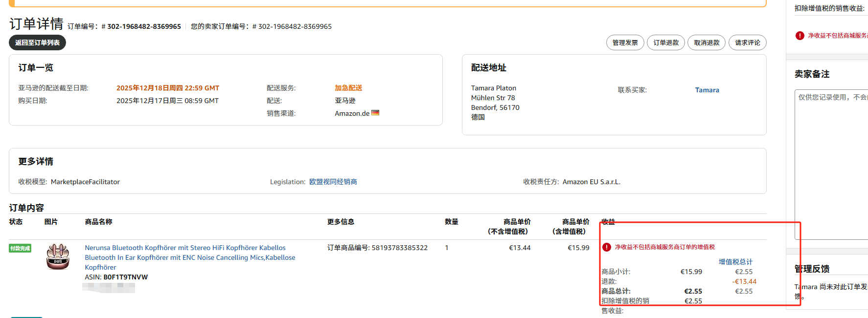Image resolution: width=868 pixels, height=318 pixels.
Task: Select the order number 302-1968482-8369965
Action: [x=144, y=26]
